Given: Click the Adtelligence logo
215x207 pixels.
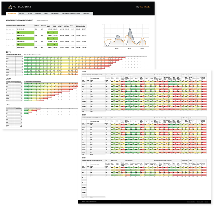Looking at the screenshot, I should click(x=19, y=7).
